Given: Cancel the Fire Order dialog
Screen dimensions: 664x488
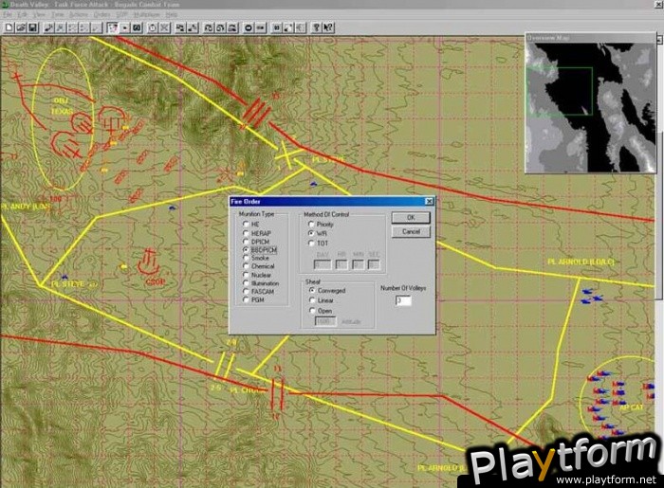Looking at the screenshot, I should (411, 232).
